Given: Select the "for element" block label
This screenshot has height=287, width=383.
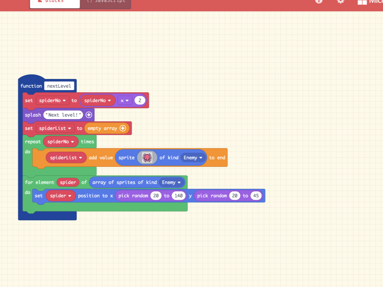Looking at the screenshot, I should [x=40, y=182].
